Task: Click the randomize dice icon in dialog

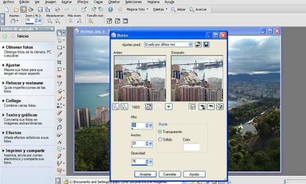Action: point(220,107)
